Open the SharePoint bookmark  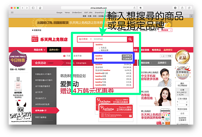[99, 12]
